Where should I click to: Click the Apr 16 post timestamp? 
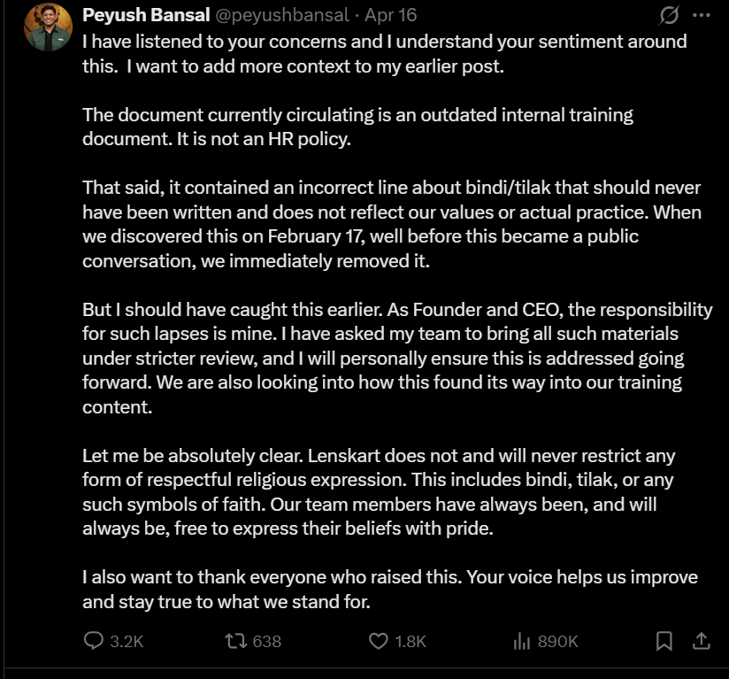click(391, 15)
